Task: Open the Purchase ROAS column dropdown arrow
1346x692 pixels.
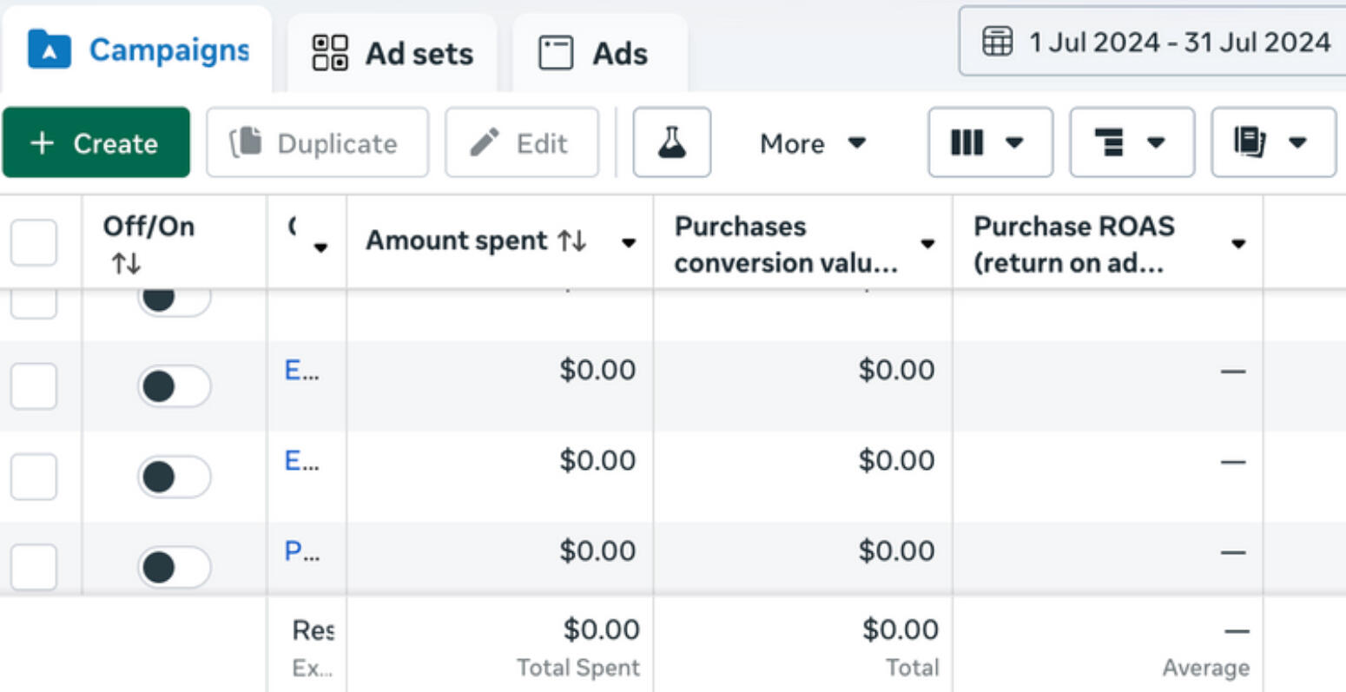Action: tap(1238, 244)
